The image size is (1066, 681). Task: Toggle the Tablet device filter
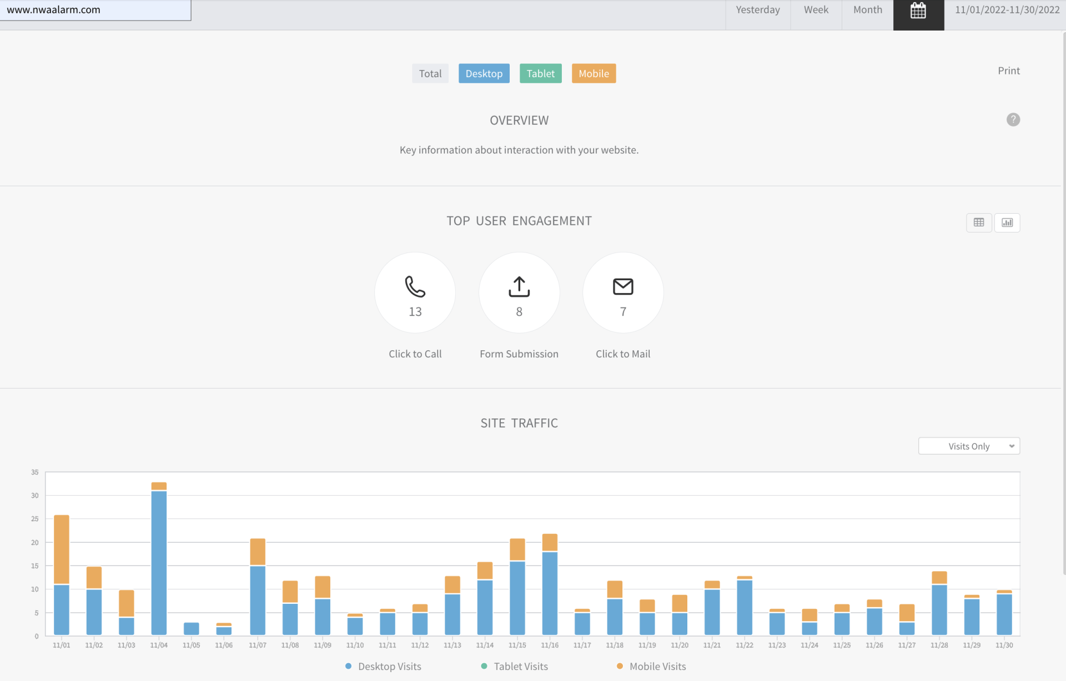[540, 74]
